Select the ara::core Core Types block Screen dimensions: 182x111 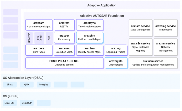tap(39, 50)
